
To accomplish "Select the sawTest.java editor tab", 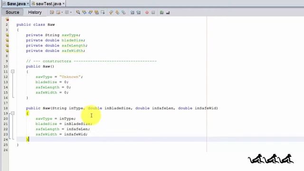I will (48, 4).
